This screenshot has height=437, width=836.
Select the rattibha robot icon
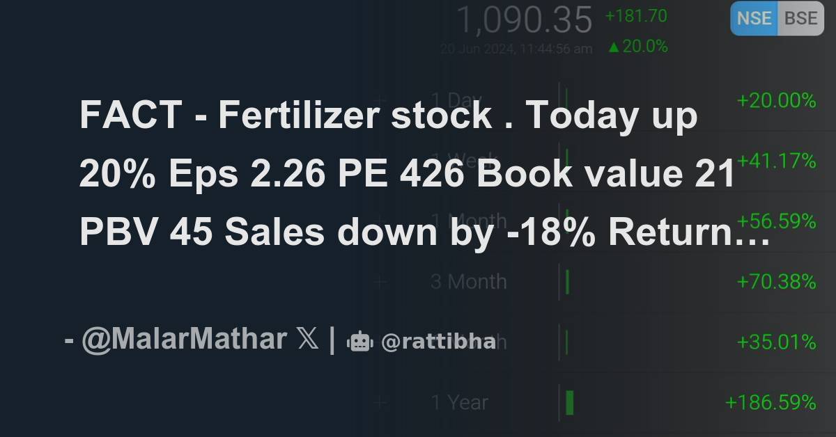(x=359, y=342)
